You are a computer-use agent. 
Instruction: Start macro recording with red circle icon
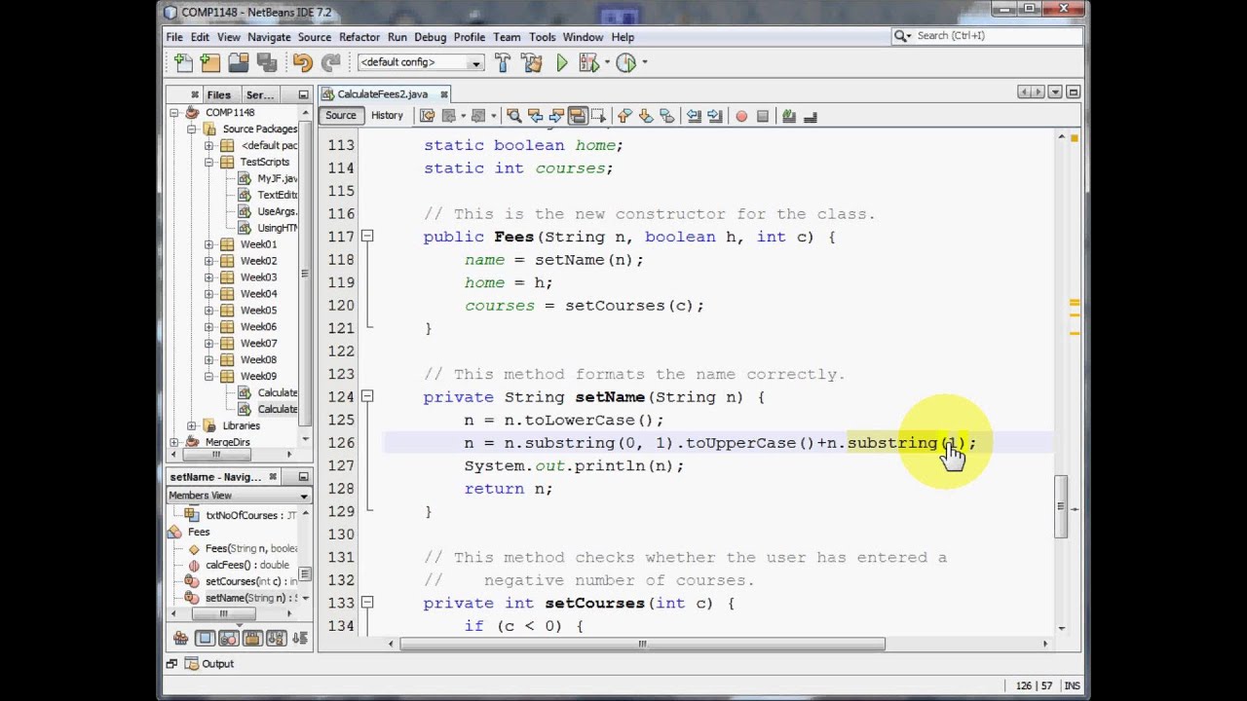pyautogui.click(x=741, y=116)
